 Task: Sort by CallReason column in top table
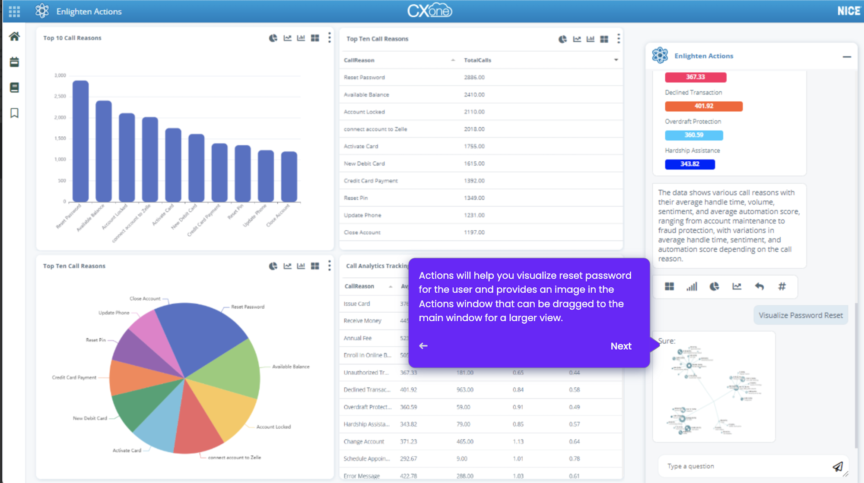(359, 60)
